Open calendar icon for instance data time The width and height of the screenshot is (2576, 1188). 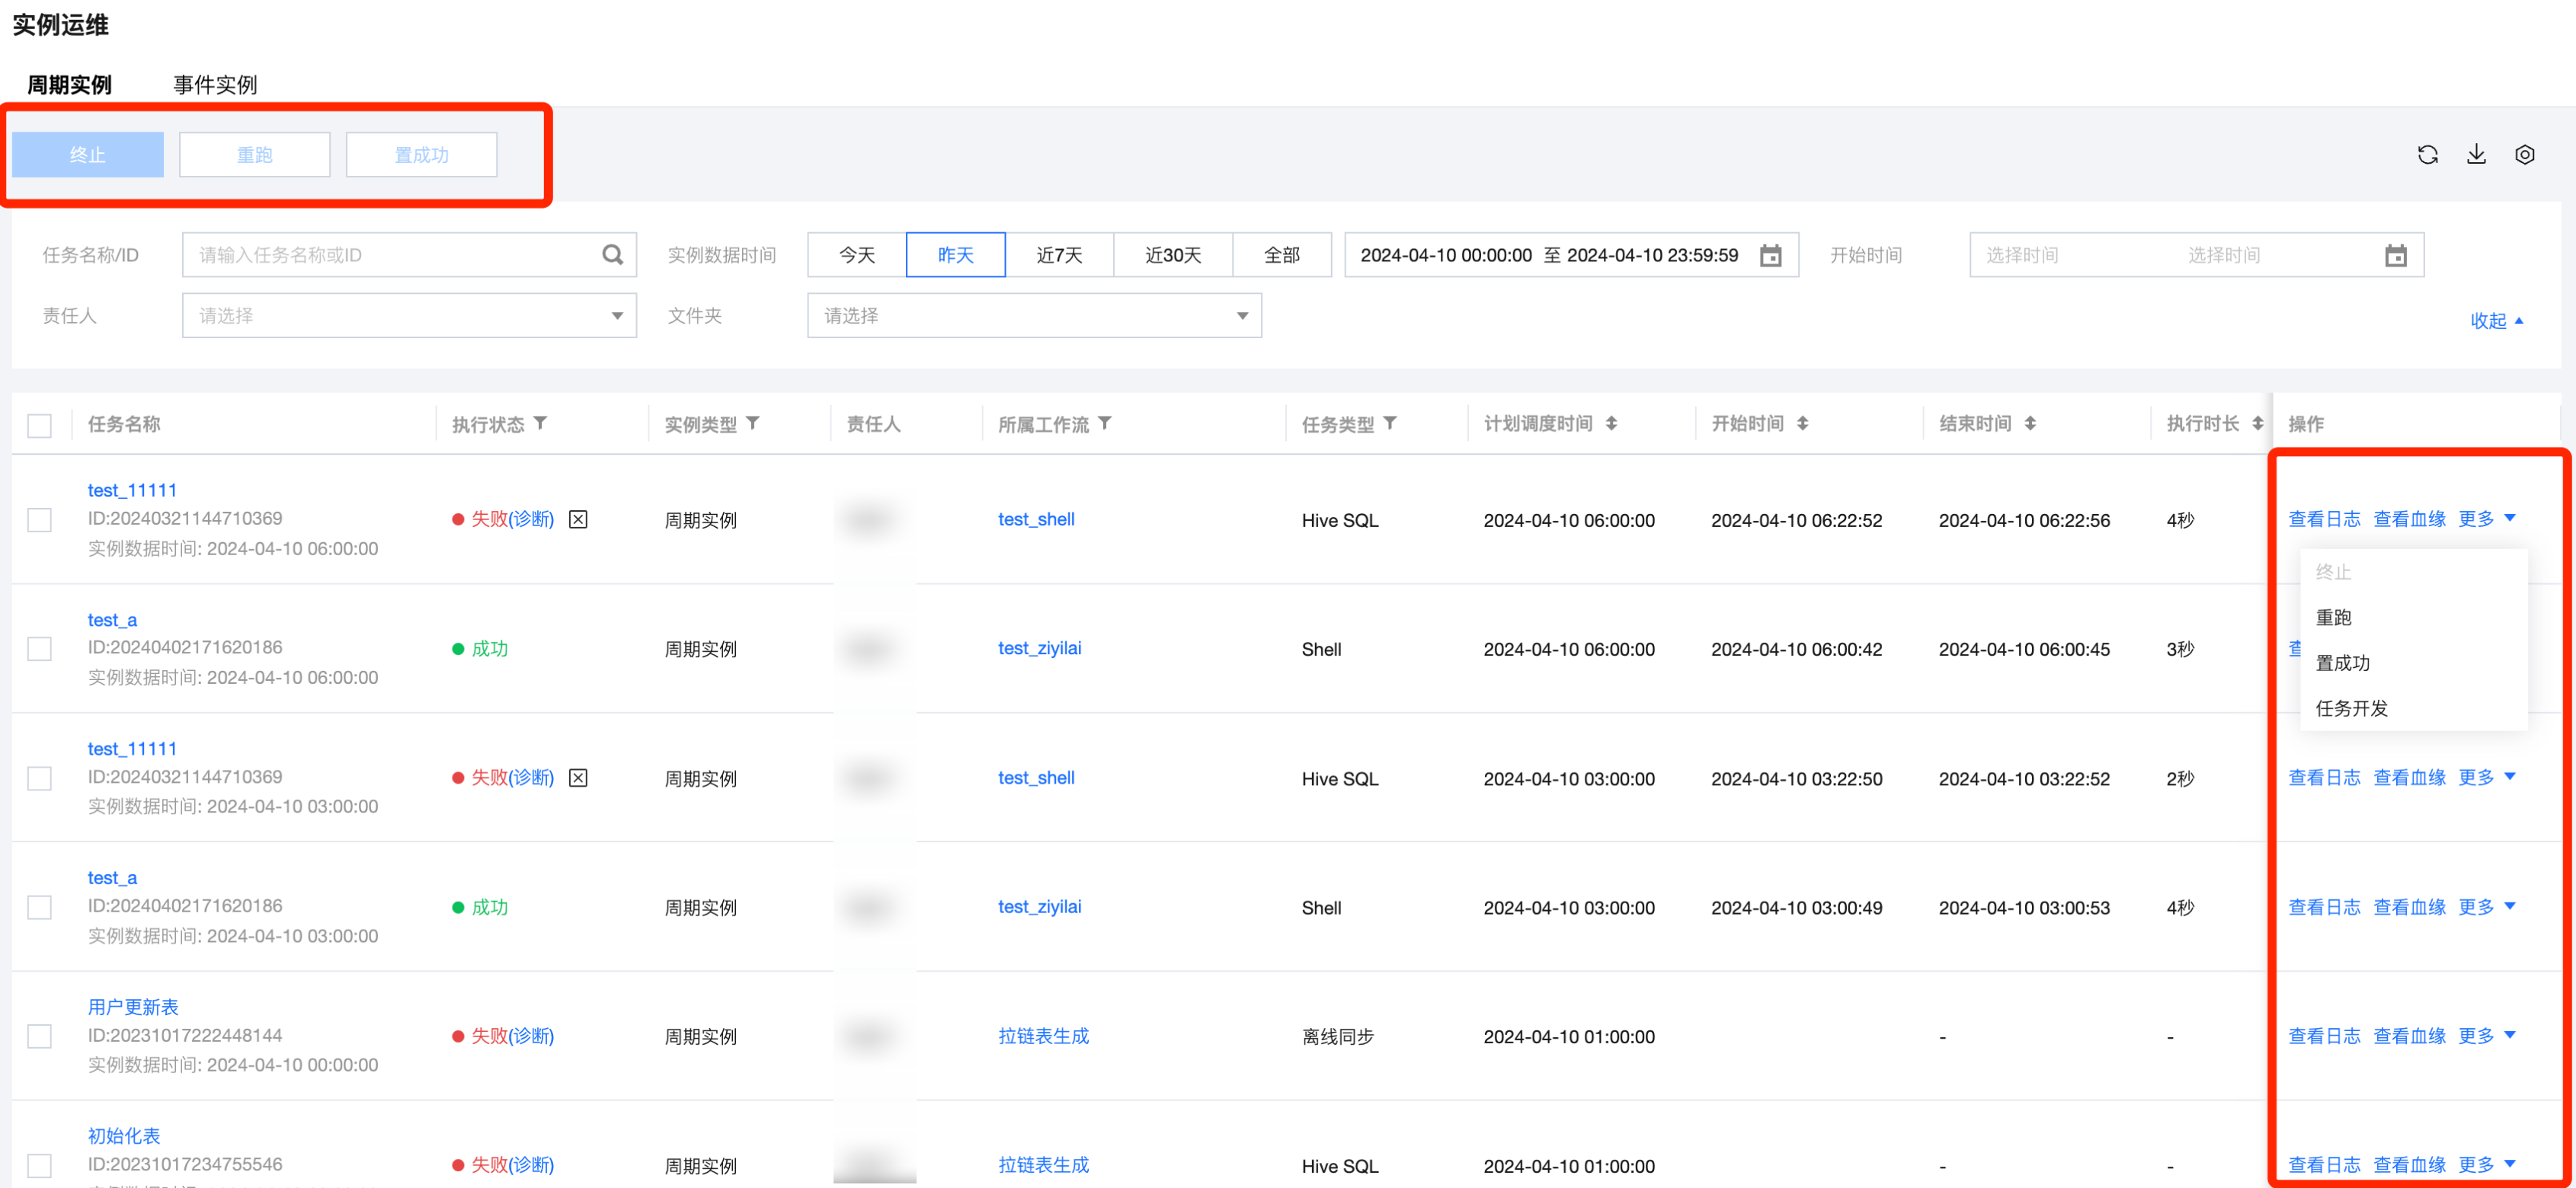1770,256
